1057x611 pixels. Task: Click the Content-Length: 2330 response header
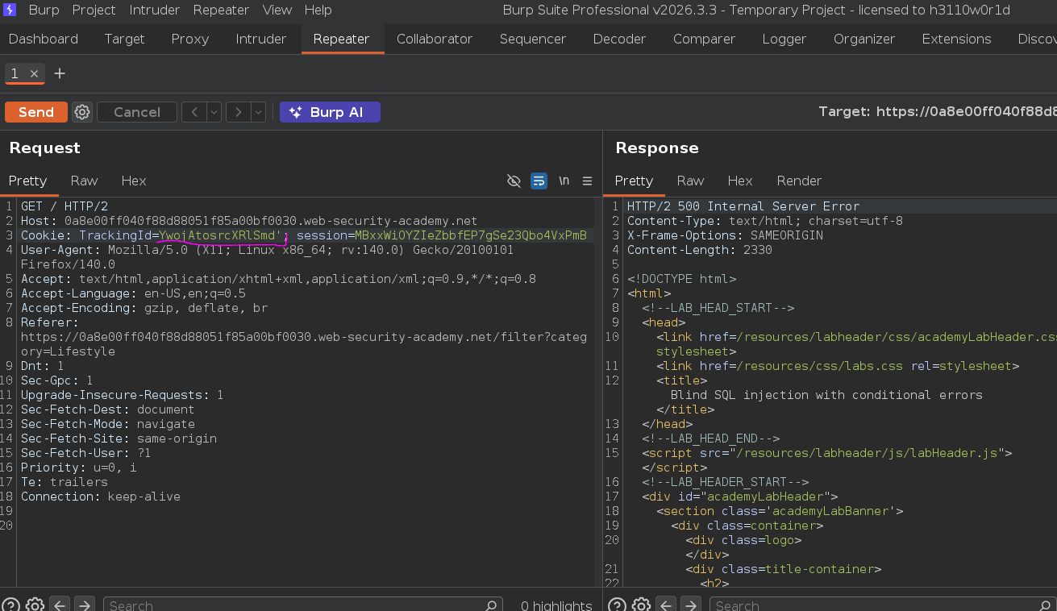700,250
